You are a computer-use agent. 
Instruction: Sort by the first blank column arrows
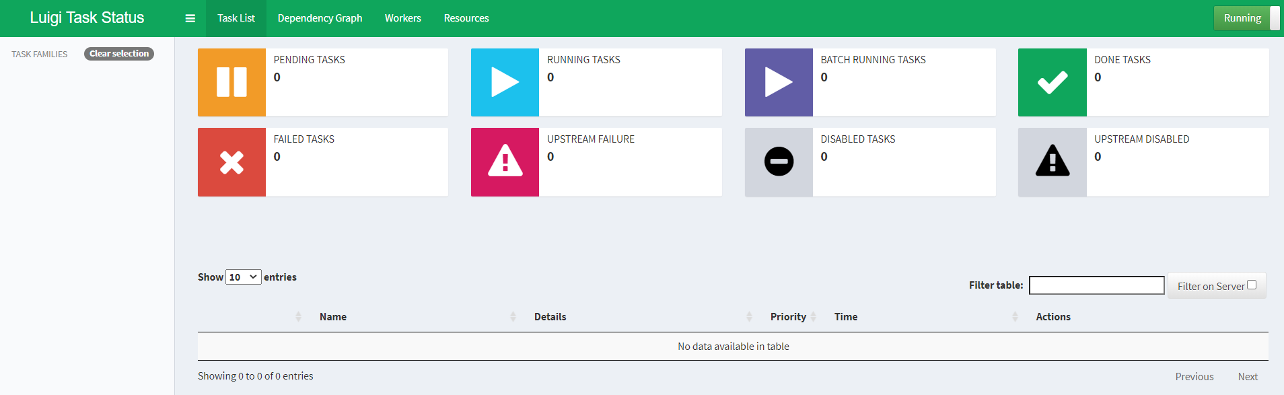[298, 317]
